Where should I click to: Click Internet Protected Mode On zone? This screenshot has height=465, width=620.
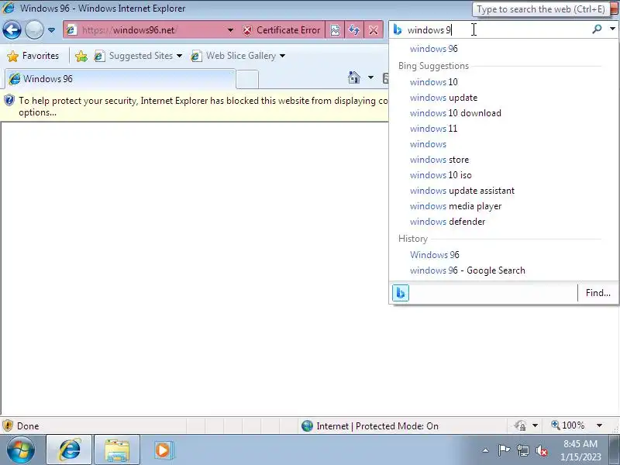point(370,425)
